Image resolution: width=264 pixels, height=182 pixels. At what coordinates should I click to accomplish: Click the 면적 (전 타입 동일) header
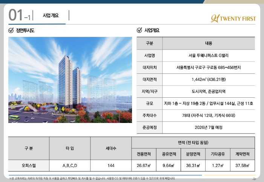193,143
